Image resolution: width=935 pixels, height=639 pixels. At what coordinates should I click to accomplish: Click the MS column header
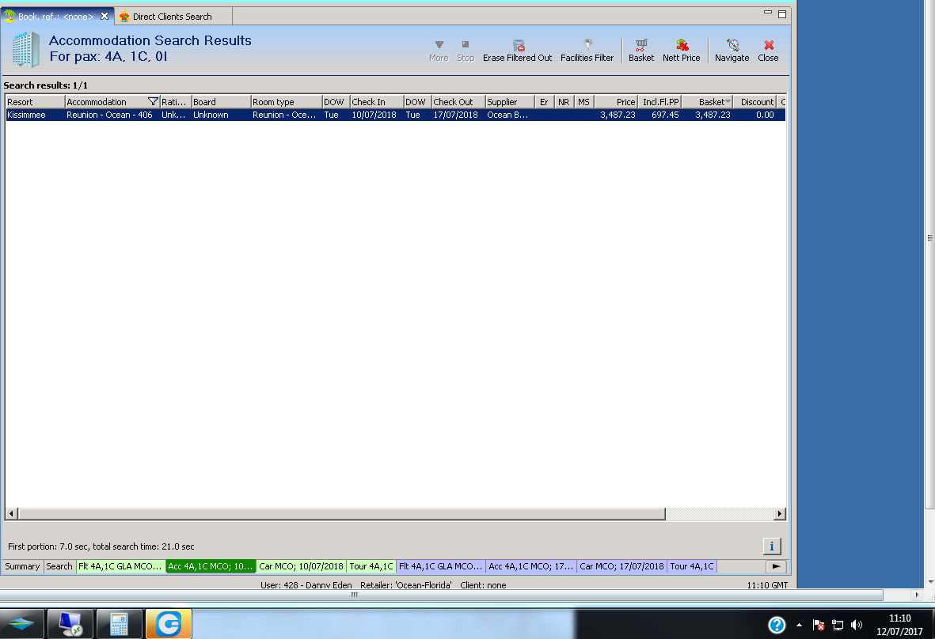pyautogui.click(x=583, y=102)
